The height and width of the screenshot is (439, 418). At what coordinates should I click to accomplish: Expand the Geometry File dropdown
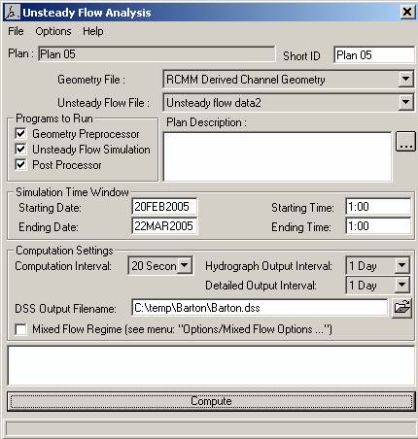406,79
